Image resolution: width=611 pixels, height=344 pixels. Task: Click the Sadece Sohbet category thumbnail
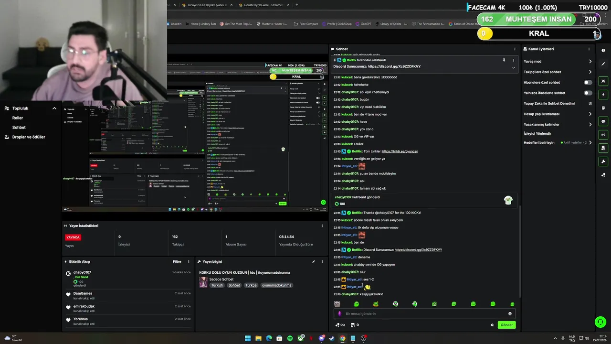coord(203,282)
